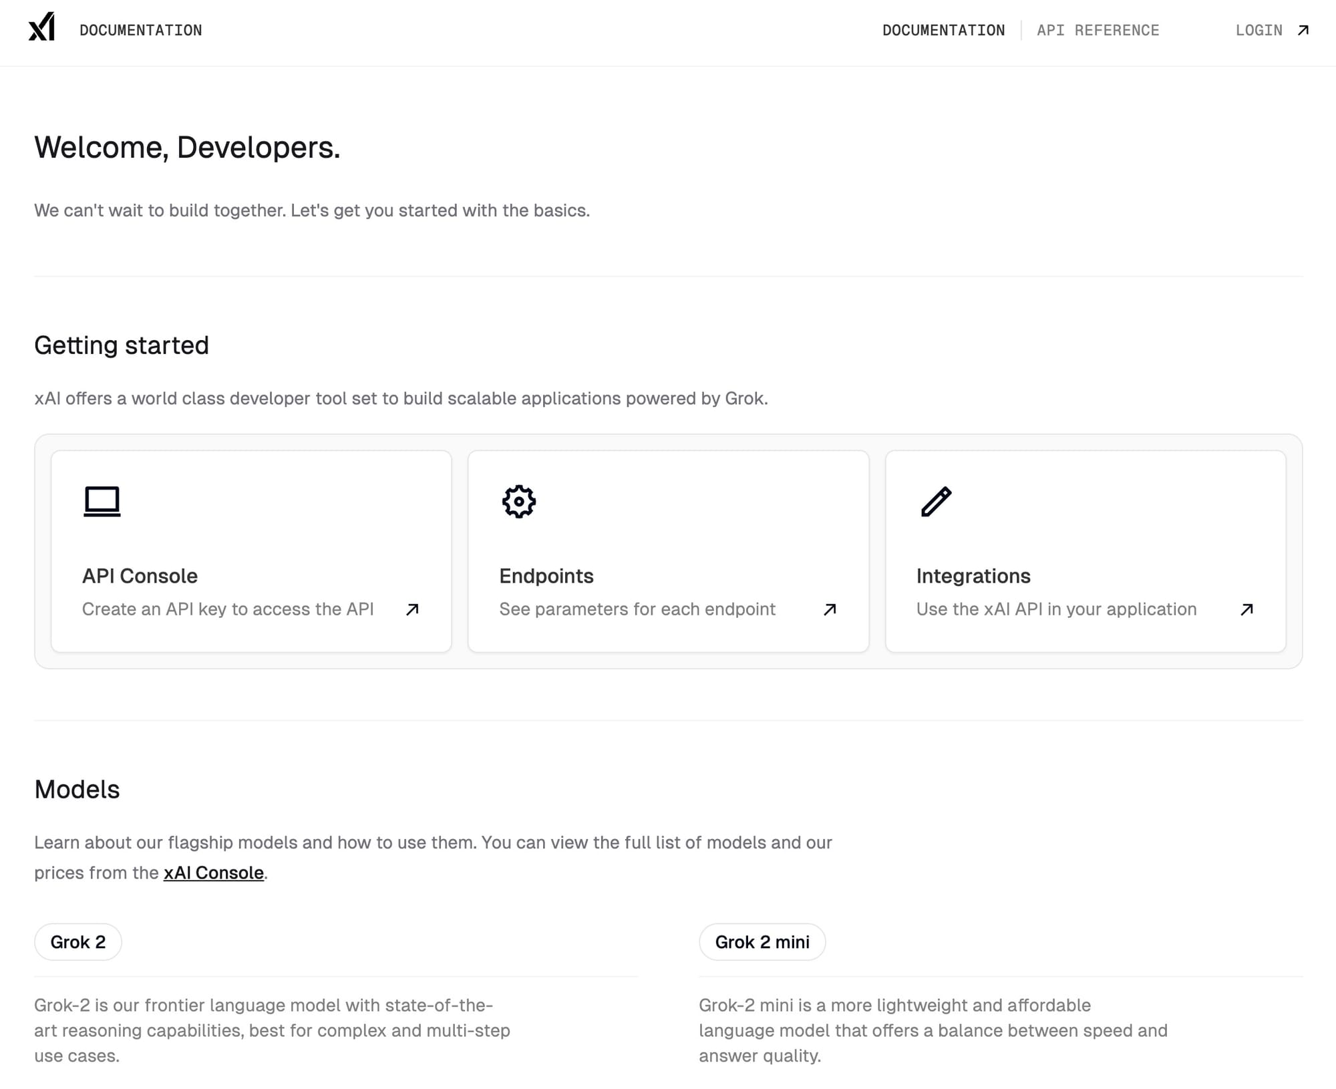1336x1089 pixels.
Task: Click the DOCUMENTATION label beside the logo
Action: tap(140, 30)
